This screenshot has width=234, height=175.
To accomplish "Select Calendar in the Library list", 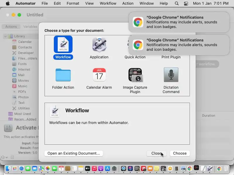I will pyautogui.click(x=25, y=42).
